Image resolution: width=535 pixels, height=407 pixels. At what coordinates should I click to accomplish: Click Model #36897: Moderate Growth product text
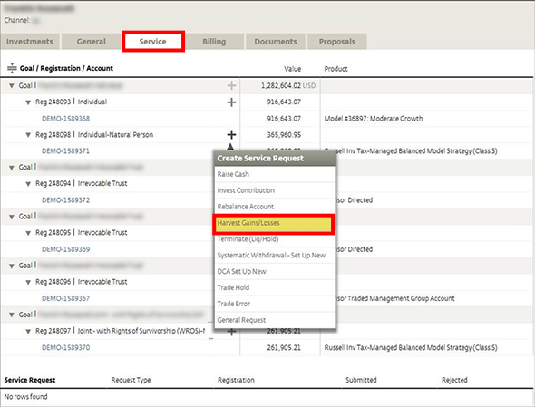(x=374, y=119)
